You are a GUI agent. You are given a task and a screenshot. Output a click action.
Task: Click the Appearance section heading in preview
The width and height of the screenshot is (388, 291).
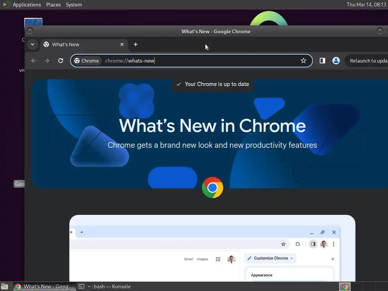tap(261, 275)
